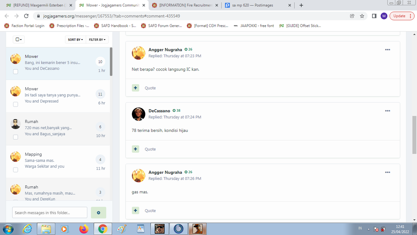Open Windows Media Player from the taskbar

65,229
